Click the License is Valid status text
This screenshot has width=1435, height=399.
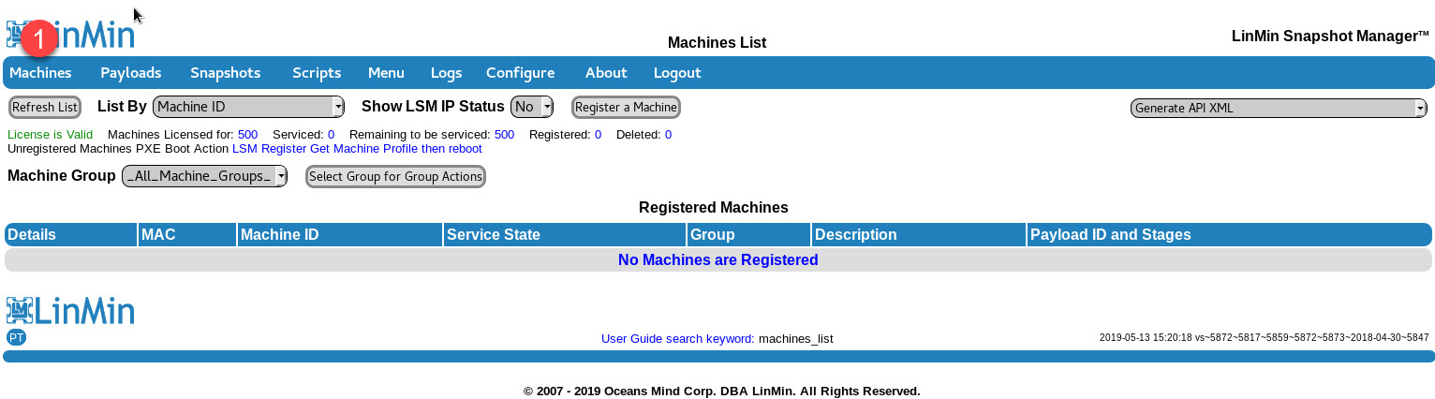pos(50,135)
